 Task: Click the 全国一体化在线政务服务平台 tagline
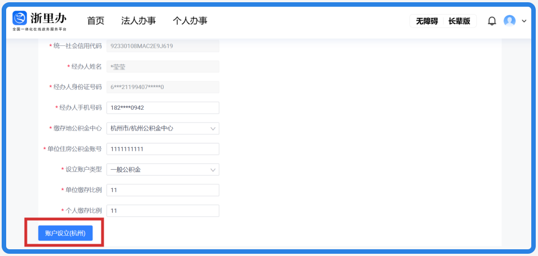coord(39,30)
